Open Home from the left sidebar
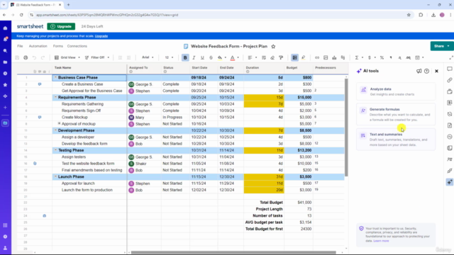This screenshot has width=454, height=255. pyautogui.click(x=5, y=28)
